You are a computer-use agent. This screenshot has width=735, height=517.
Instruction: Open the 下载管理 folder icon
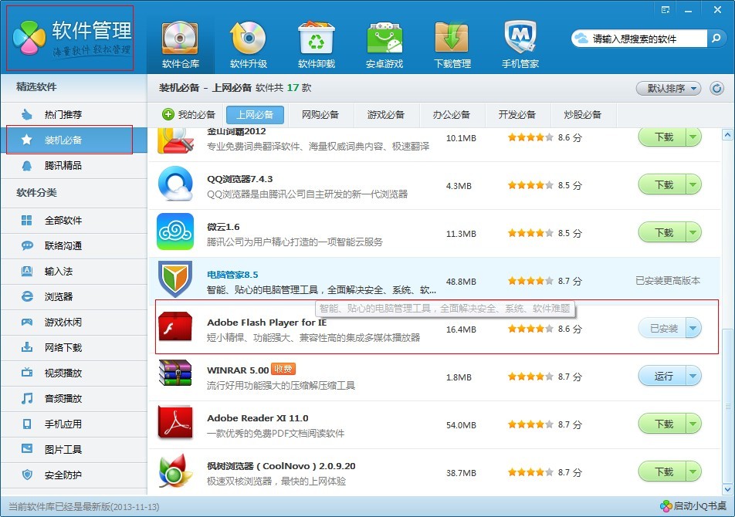click(x=452, y=38)
